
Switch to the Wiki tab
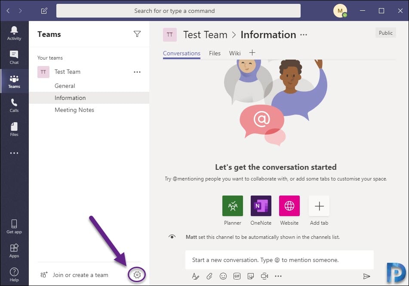[235, 53]
